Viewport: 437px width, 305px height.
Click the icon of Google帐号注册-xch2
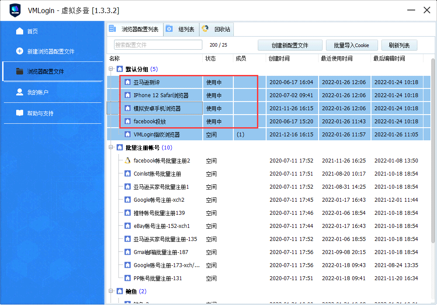click(128, 200)
